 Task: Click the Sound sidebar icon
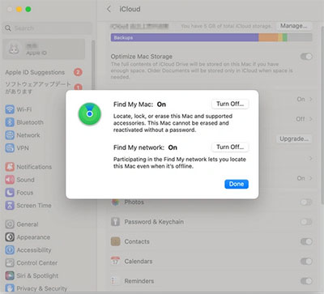pyautogui.click(x=10, y=180)
